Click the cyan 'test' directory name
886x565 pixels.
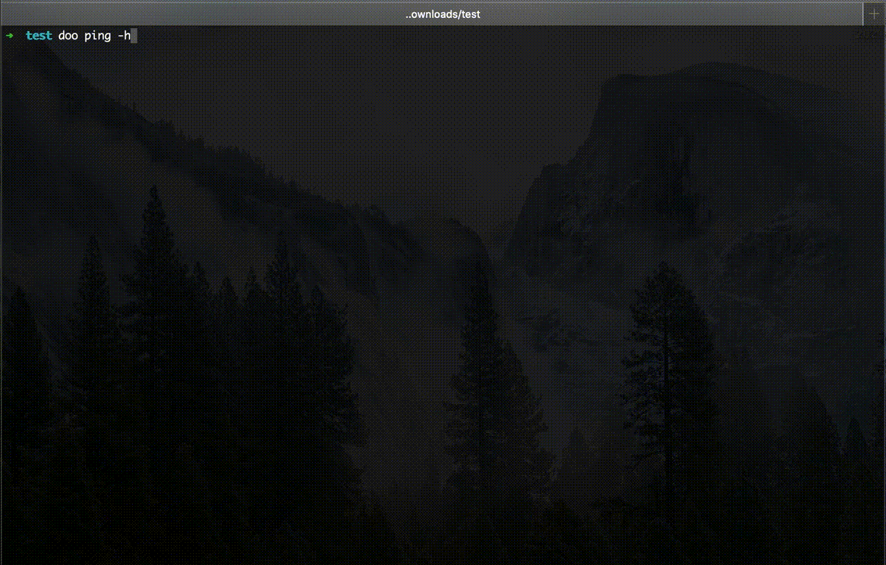click(39, 35)
